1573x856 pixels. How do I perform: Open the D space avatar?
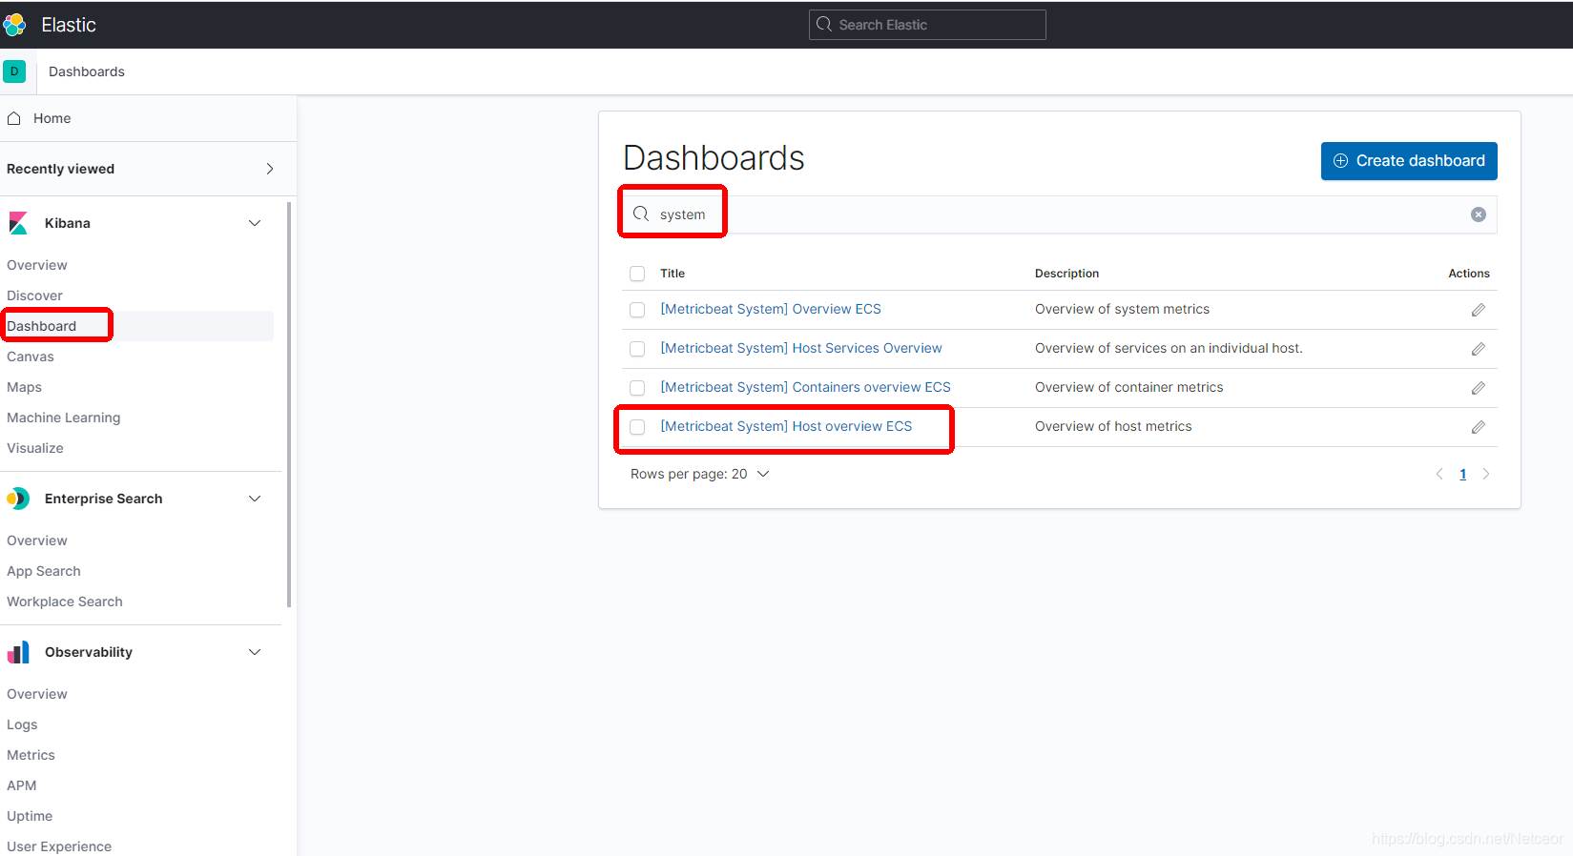click(14, 71)
